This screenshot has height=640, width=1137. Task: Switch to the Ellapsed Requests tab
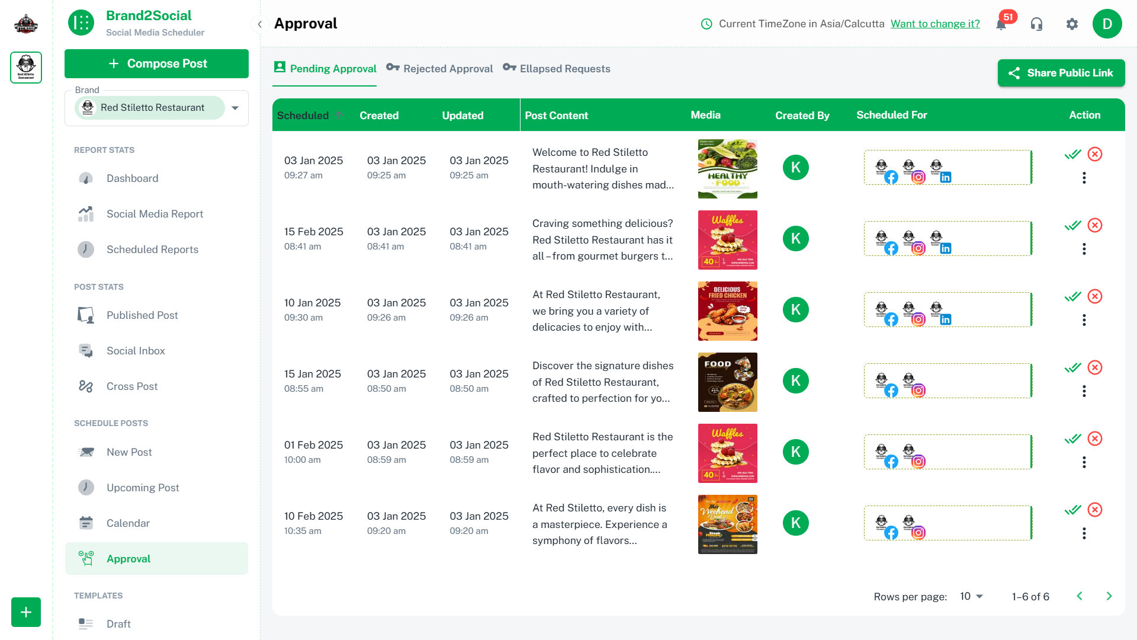tap(557, 69)
